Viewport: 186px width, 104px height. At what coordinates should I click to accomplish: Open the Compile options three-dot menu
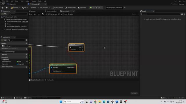(x=19, y=8)
